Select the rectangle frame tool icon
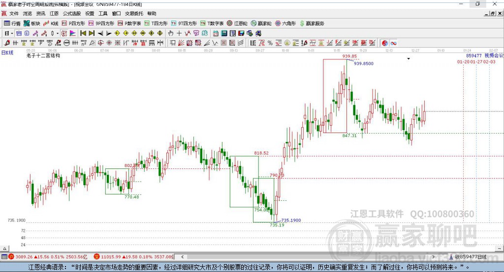 pyautogui.click(x=173, y=43)
